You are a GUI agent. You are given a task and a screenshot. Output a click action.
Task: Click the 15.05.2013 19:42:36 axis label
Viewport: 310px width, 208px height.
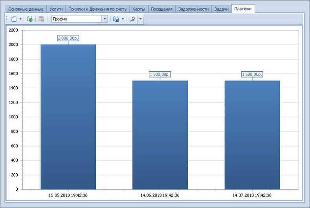68,195
